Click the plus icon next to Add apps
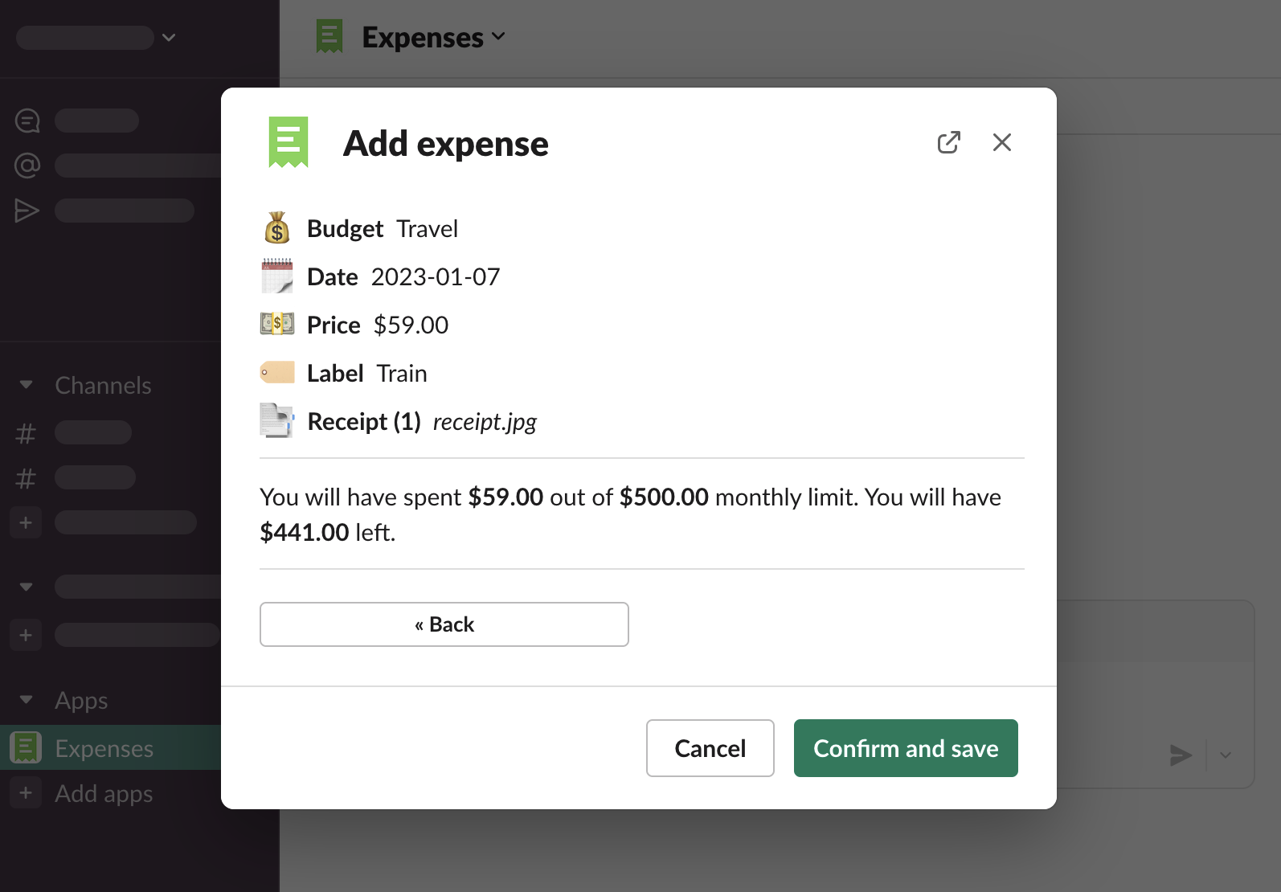 click(26, 793)
